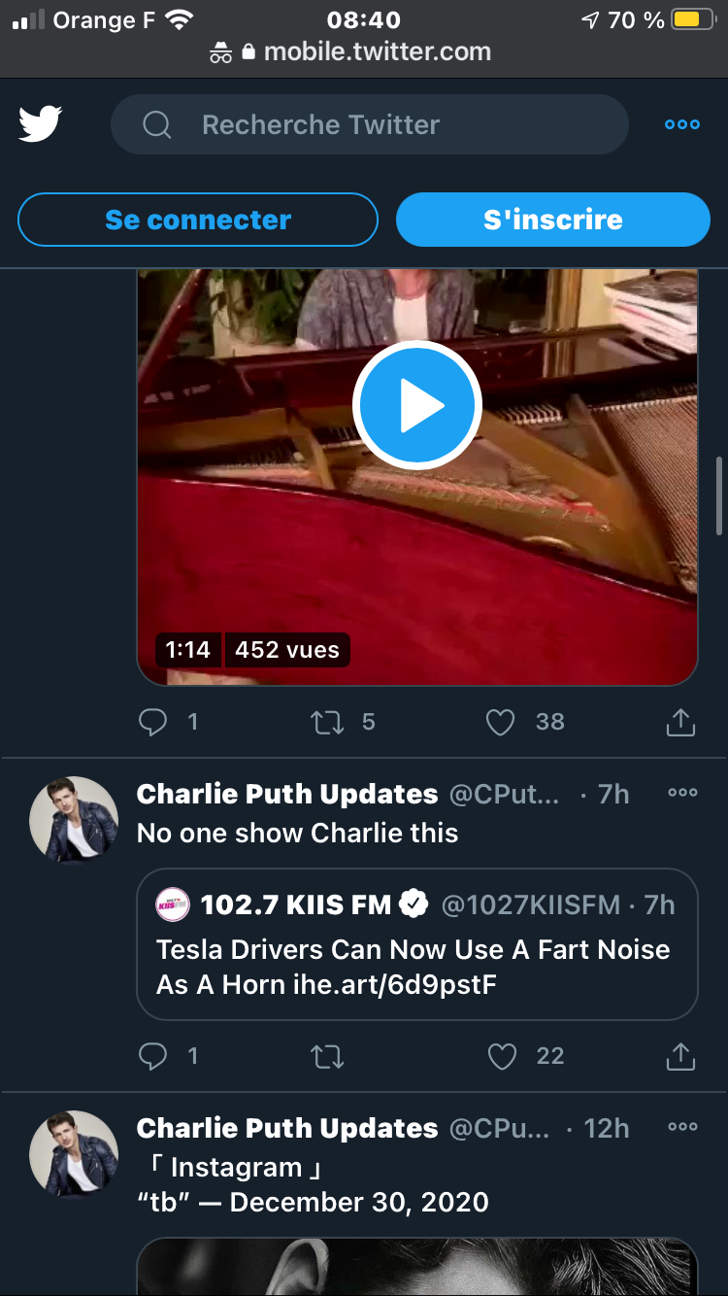Open more options for the 7h tweet
The height and width of the screenshot is (1296, 728).
pos(682,793)
